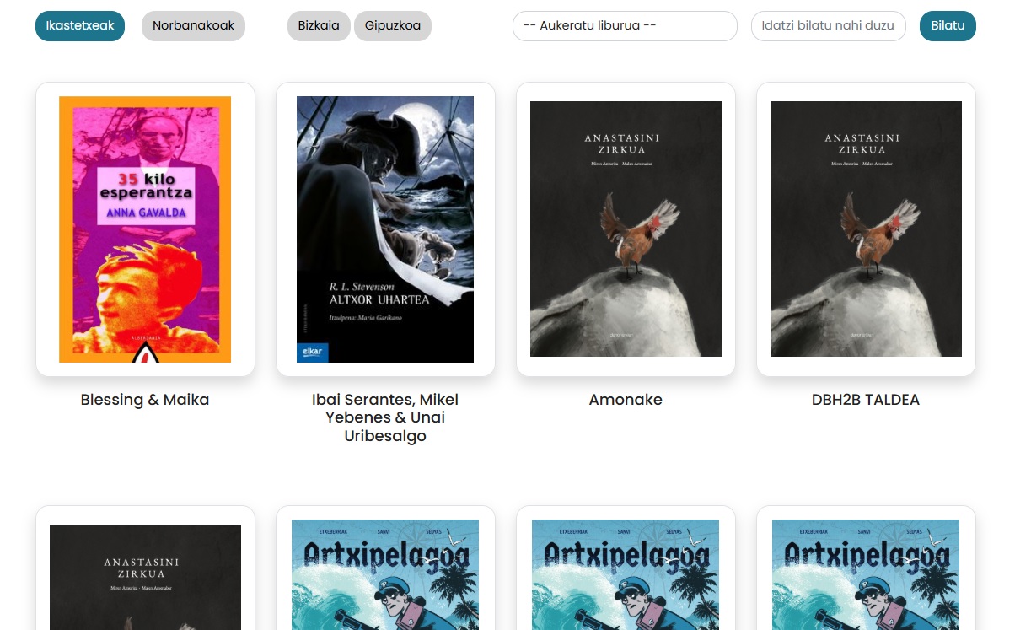Open the 'Blessing & Maika' entry title
This screenshot has width=1031, height=630.
[x=145, y=400]
